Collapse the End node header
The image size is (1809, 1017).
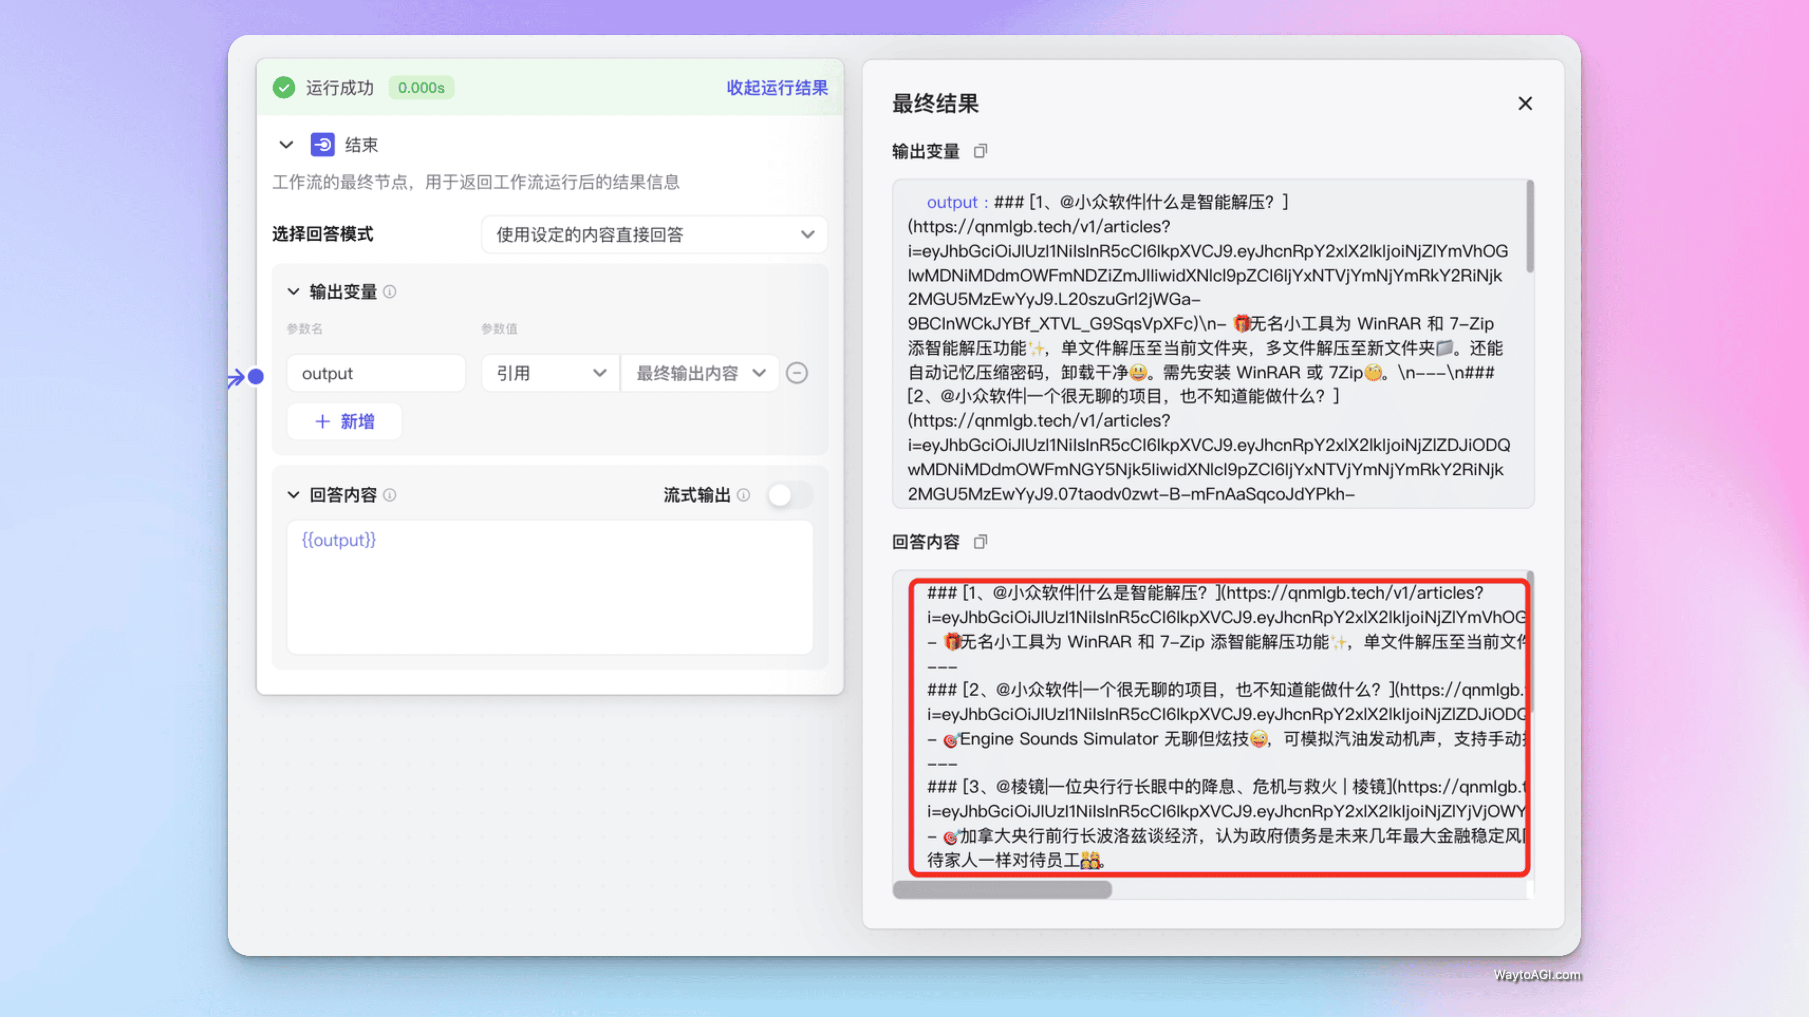tap(286, 145)
